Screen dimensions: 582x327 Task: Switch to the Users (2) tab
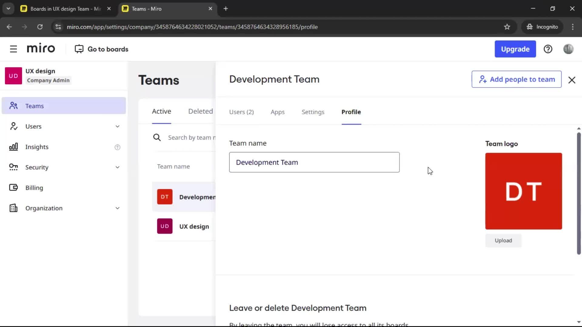pos(241,112)
